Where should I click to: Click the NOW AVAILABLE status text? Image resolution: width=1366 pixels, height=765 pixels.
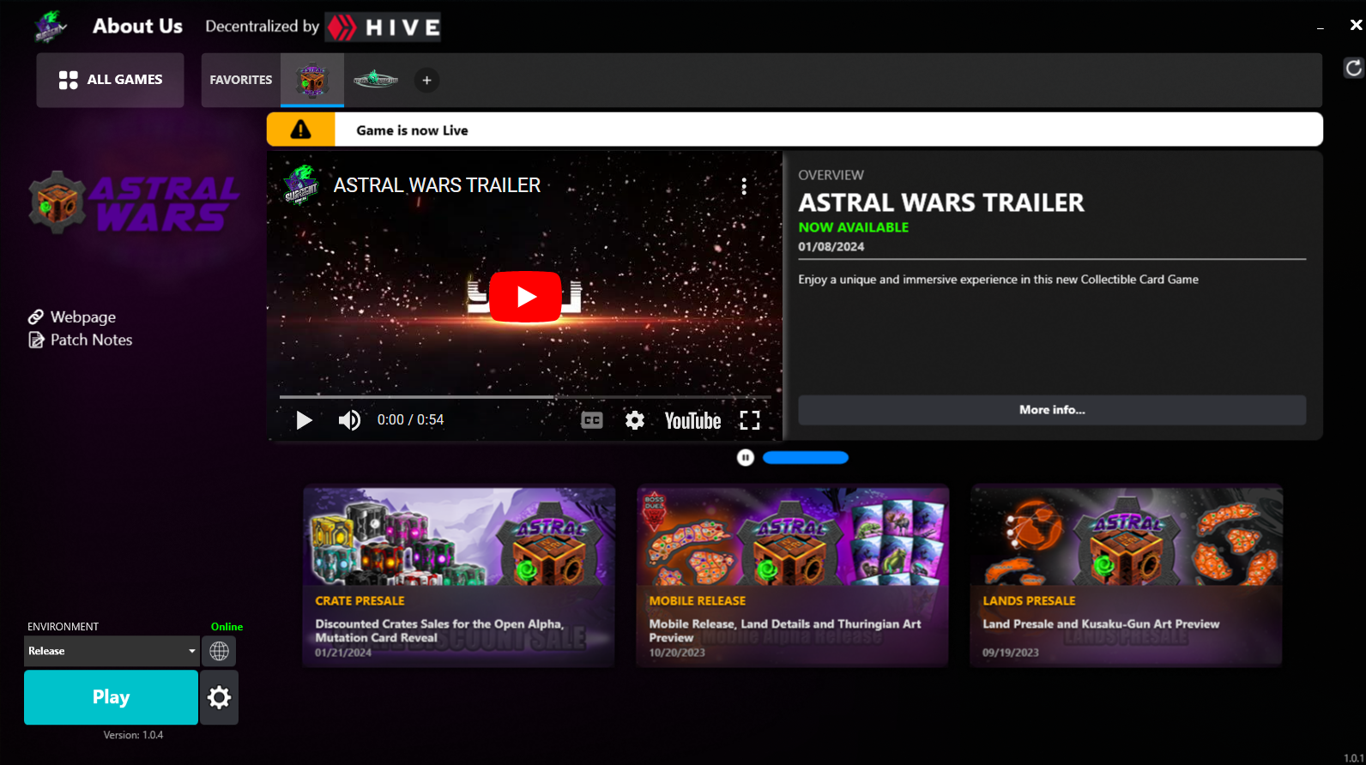(x=854, y=227)
